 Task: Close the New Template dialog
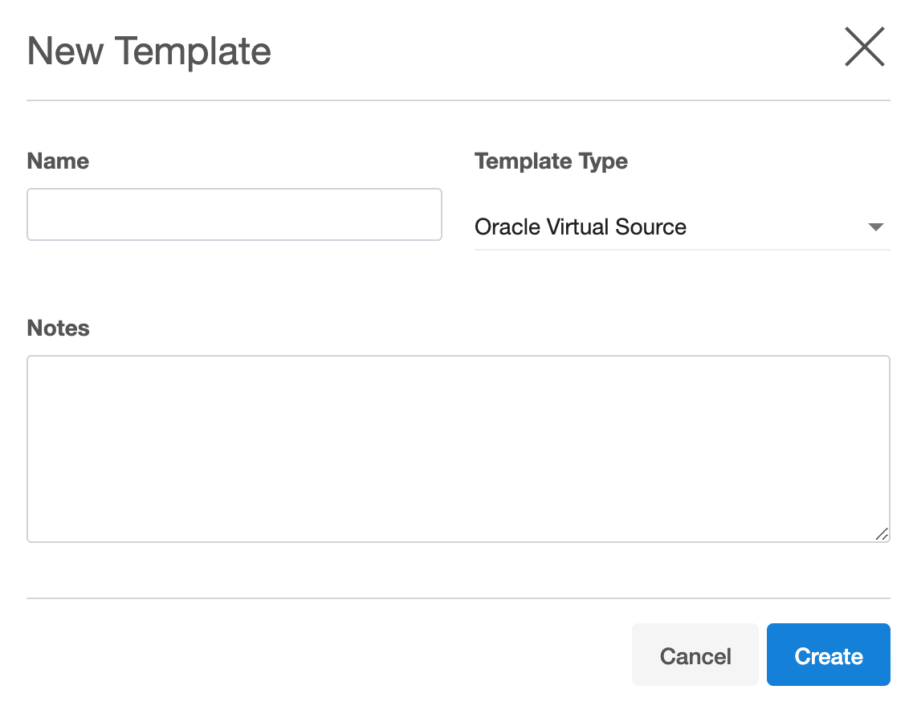click(x=865, y=47)
